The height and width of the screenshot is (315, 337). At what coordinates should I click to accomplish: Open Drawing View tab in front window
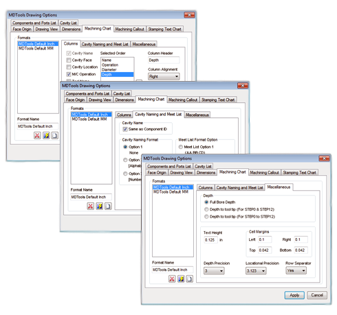[182, 172]
